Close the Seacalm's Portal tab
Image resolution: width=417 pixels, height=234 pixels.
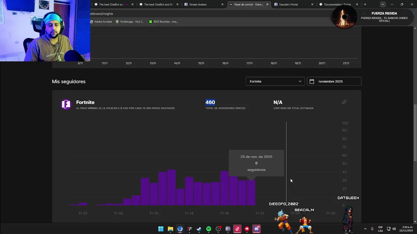312,5
